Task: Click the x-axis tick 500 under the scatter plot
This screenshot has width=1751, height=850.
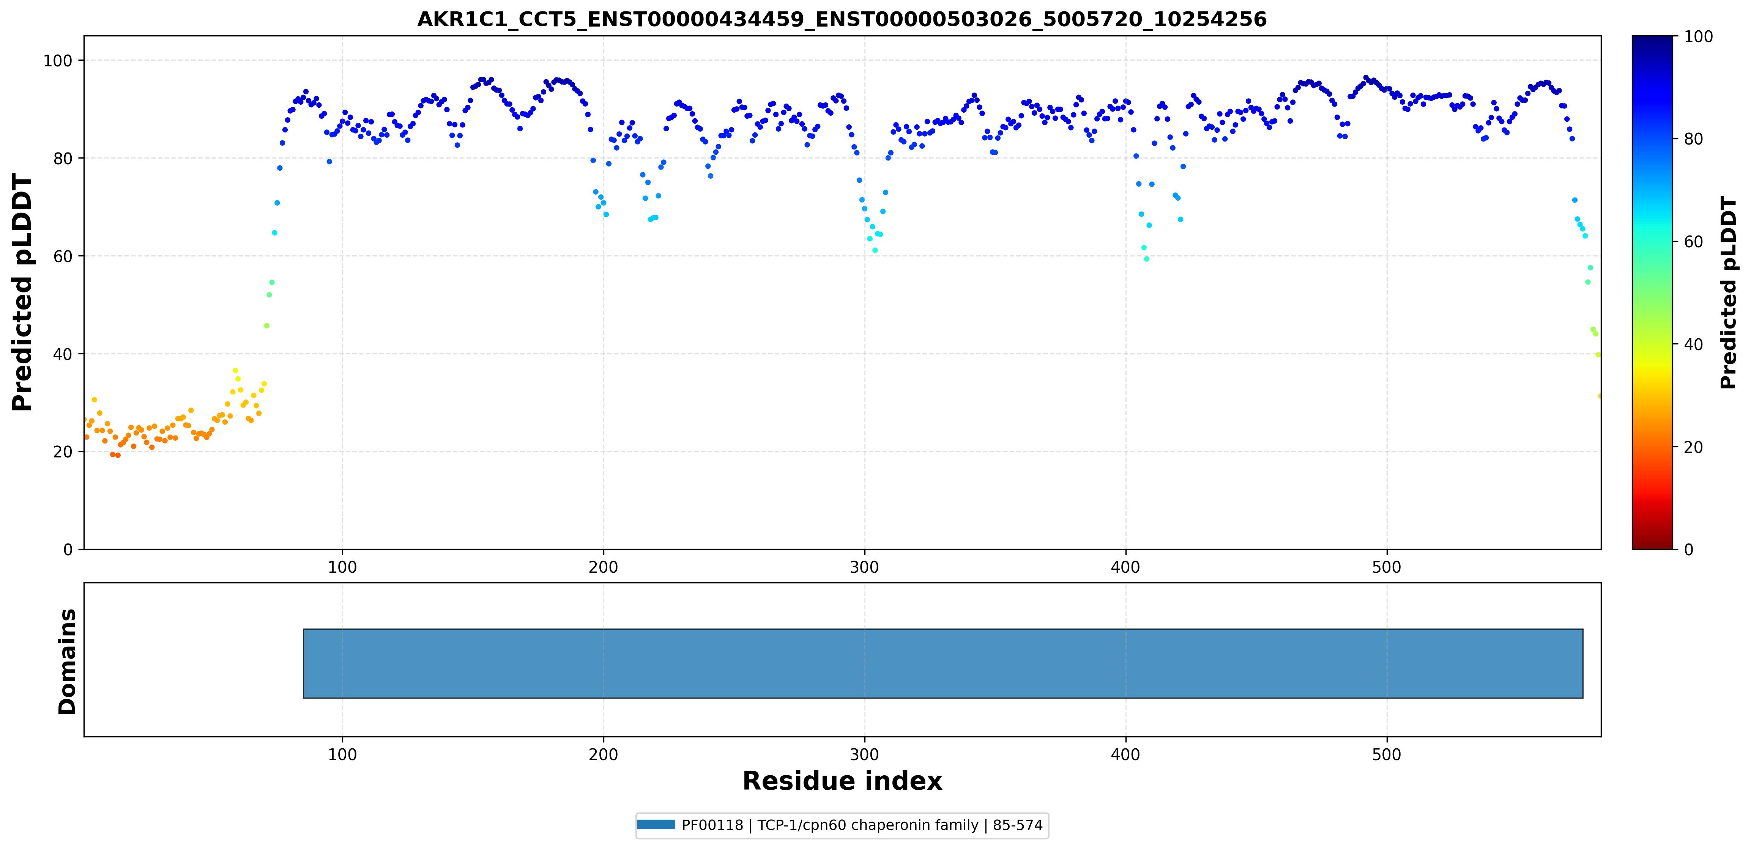Action: coord(1386,567)
